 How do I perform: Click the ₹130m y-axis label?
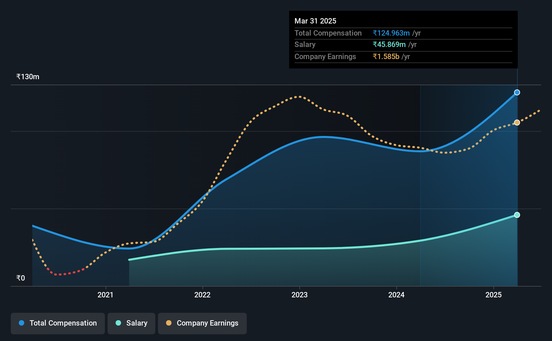28,77
